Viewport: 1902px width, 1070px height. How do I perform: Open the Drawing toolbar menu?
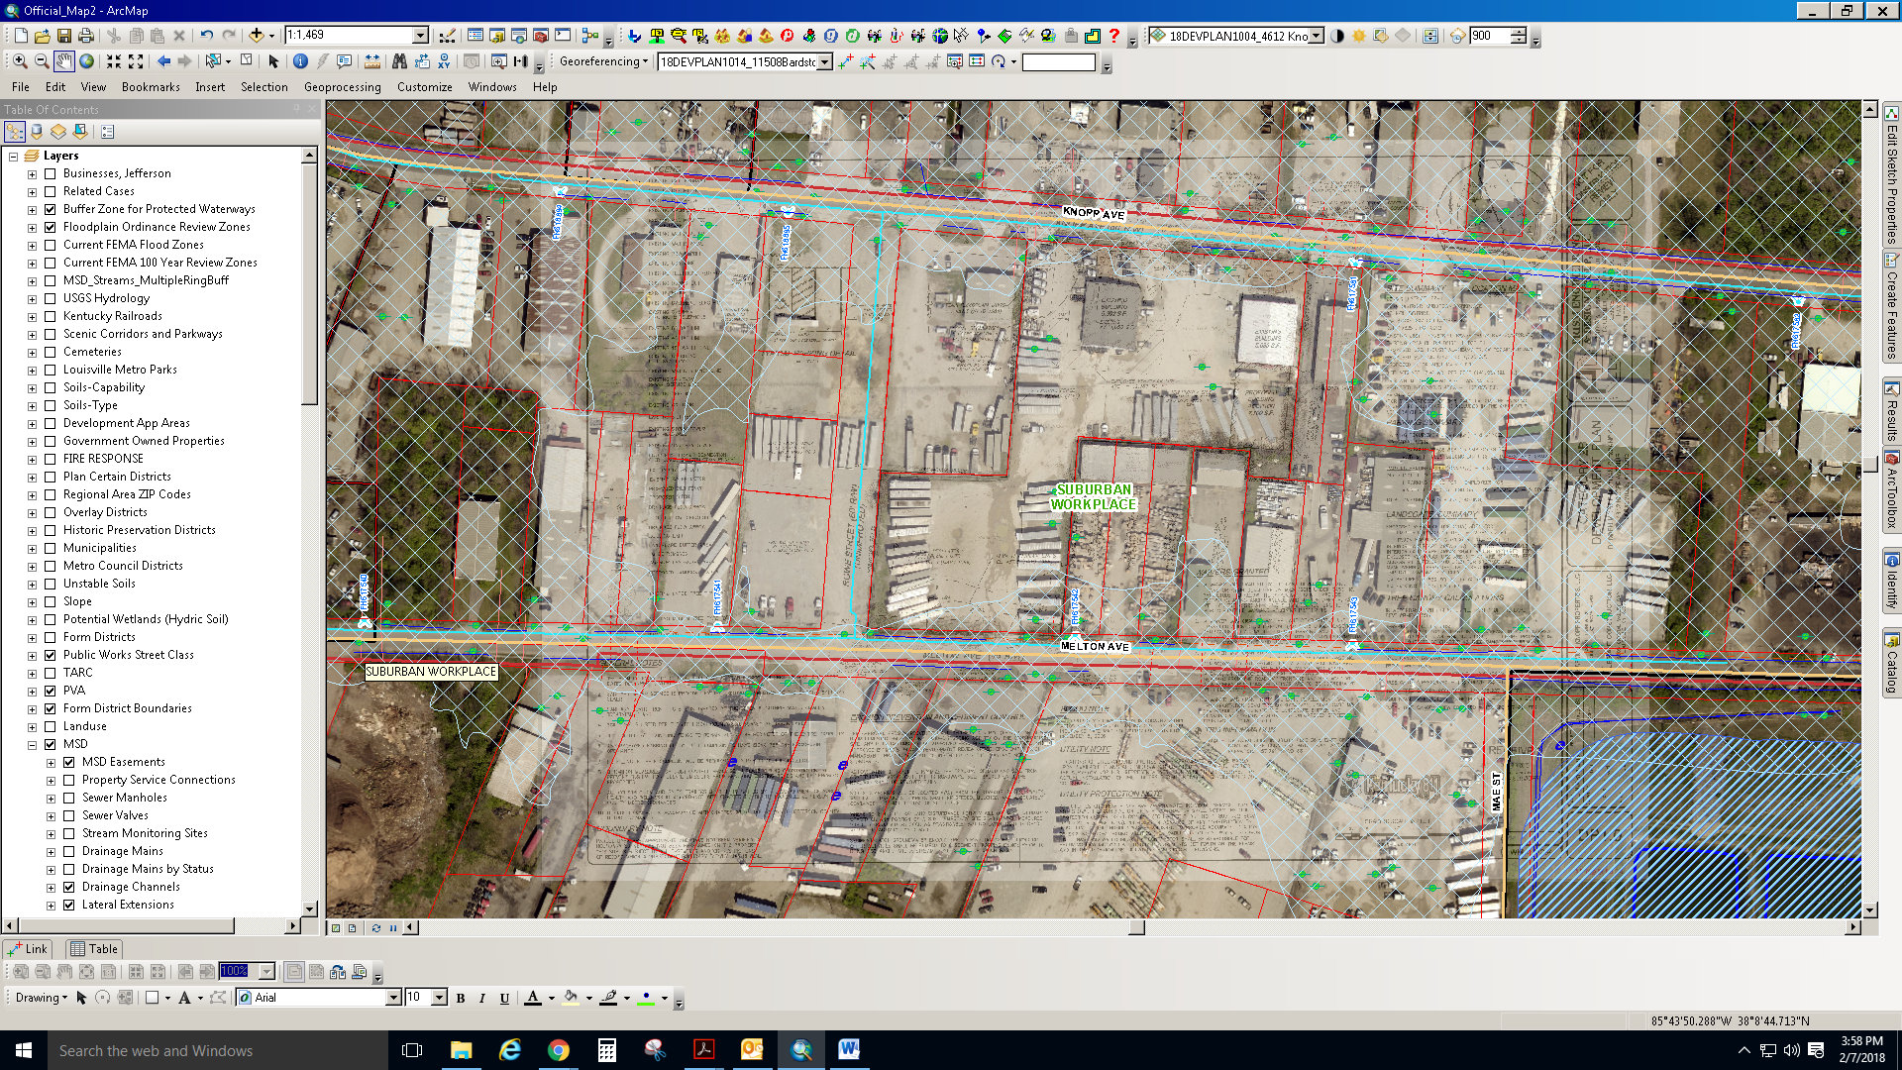click(x=41, y=998)
